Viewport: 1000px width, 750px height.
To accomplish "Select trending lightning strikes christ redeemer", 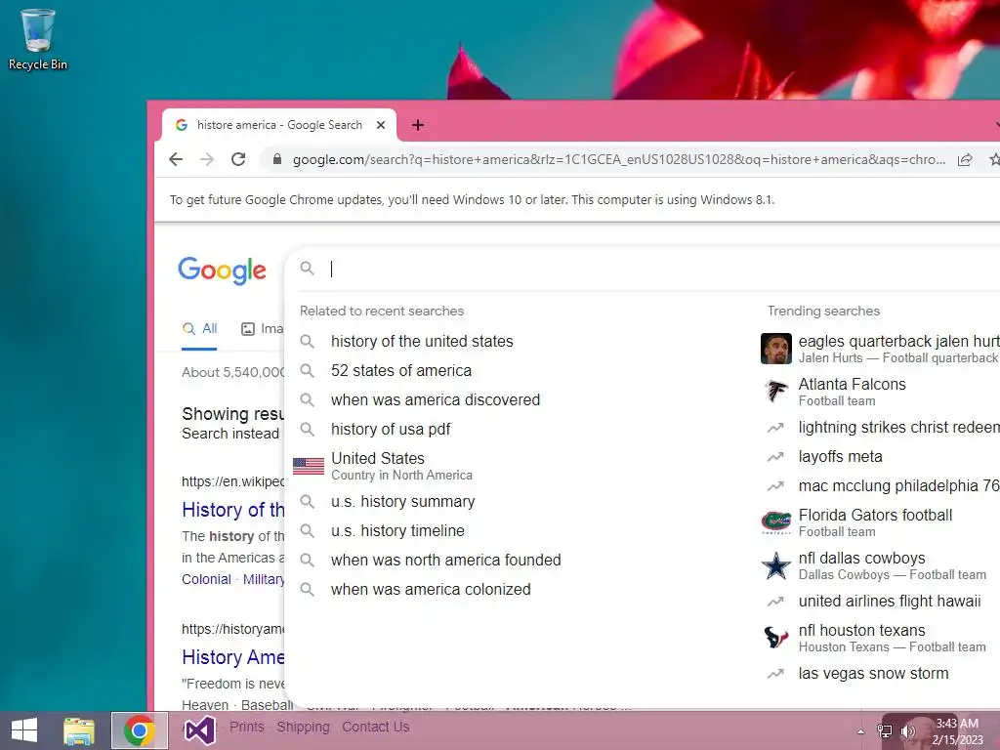I will [898, 428].
